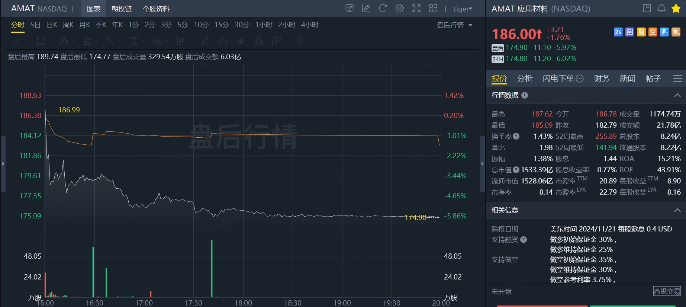Click the refresh chart icon
This screenshot has height=307, width=686.
coord(383,9)
